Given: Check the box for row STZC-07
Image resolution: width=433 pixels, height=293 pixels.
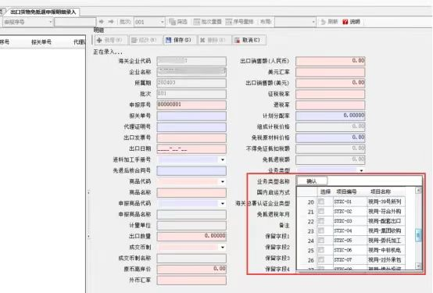Looking at the screenshot, I should coord(321,259).
